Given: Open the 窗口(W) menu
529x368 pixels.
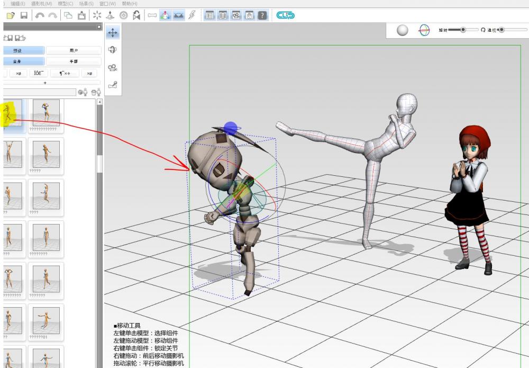Looking at the screenshot, I should tap(107, 4).
